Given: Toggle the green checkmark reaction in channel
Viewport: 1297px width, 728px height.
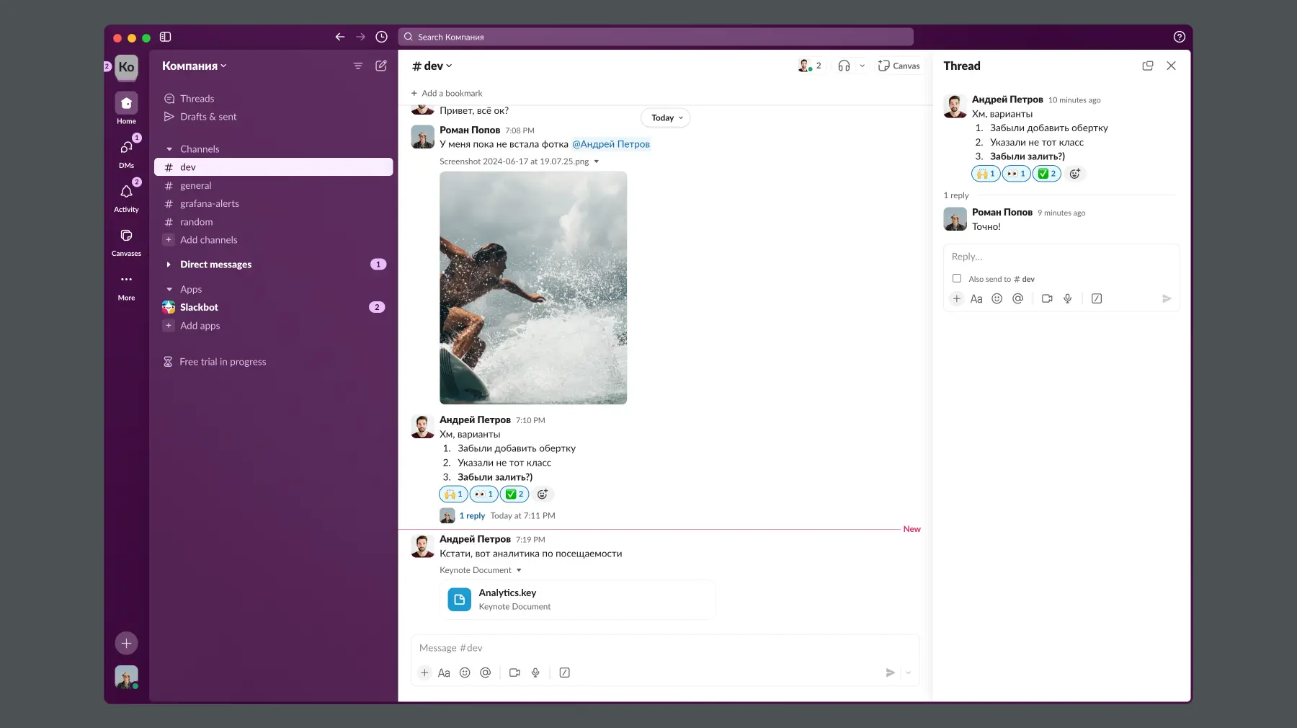Looking at the screenshot, I should tap(514, 494).
